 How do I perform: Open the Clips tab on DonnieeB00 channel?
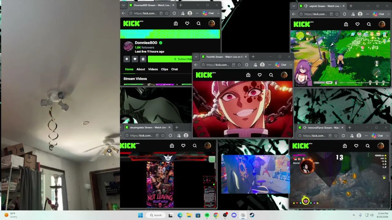164,69
